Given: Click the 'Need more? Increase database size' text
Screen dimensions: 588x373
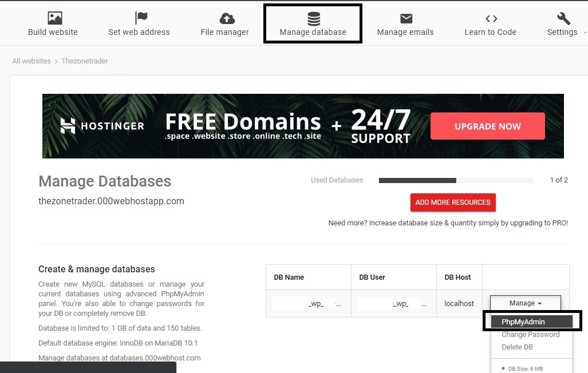Looking at the screenshot, I should [x=448, y=223].
